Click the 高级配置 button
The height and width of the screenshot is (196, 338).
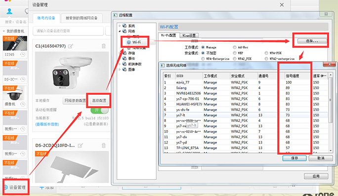point(99,101)
